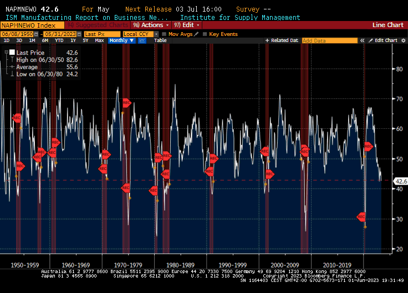Select 5Y time range tab
408x293 pixels.
pos(85,40)
